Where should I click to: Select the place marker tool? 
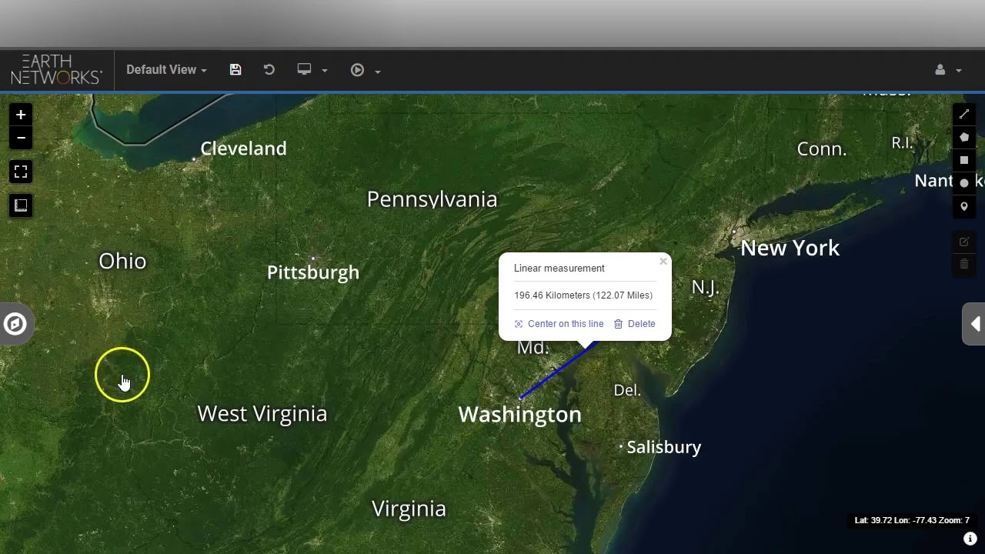(964, 206)
